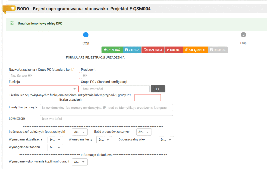Open the Funkcja dropdown

click(x=44, y=89)
